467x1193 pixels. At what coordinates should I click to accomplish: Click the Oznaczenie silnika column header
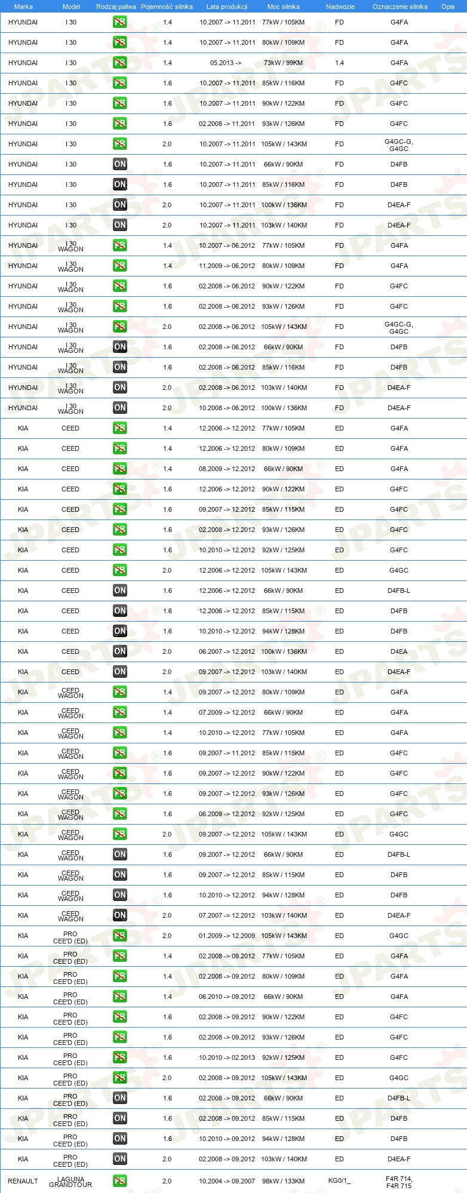400,7
